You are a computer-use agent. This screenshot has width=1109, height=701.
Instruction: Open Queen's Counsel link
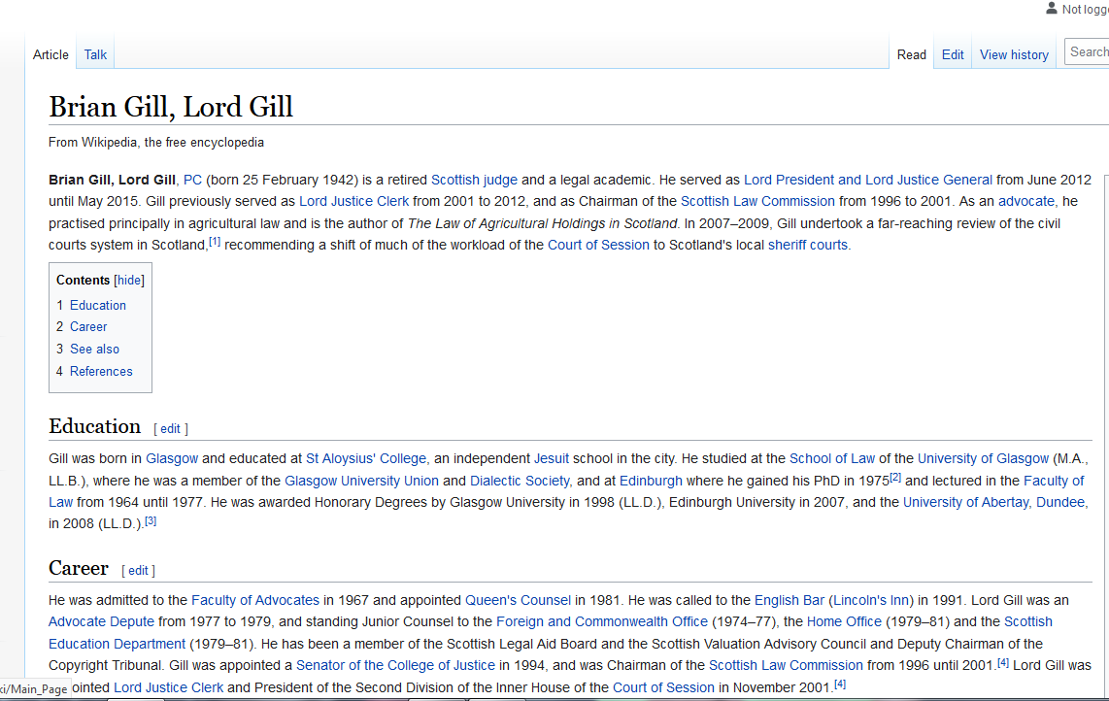pos(518,600)
